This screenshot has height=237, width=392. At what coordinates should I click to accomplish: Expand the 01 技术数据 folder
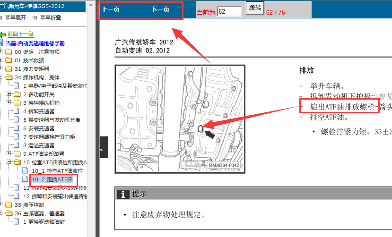(1, 60)
